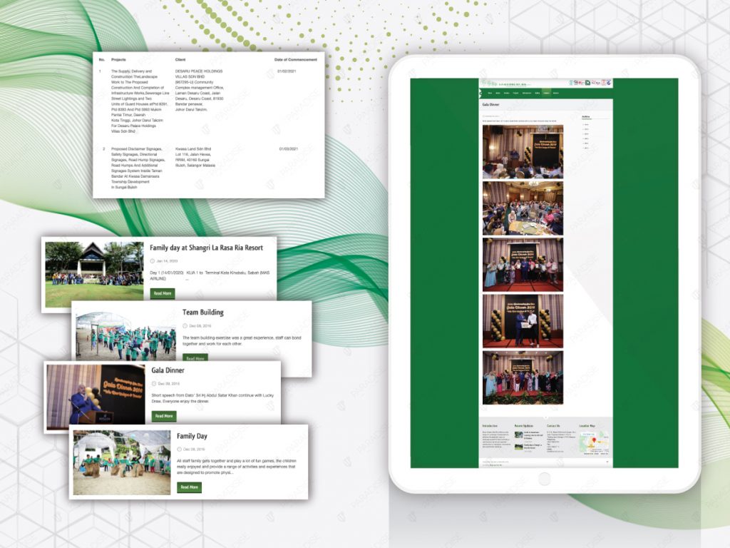The width and height of the screenshot is (730, 548).
Task: Click 'Projects' column header in the table
Action: point(119,60)
